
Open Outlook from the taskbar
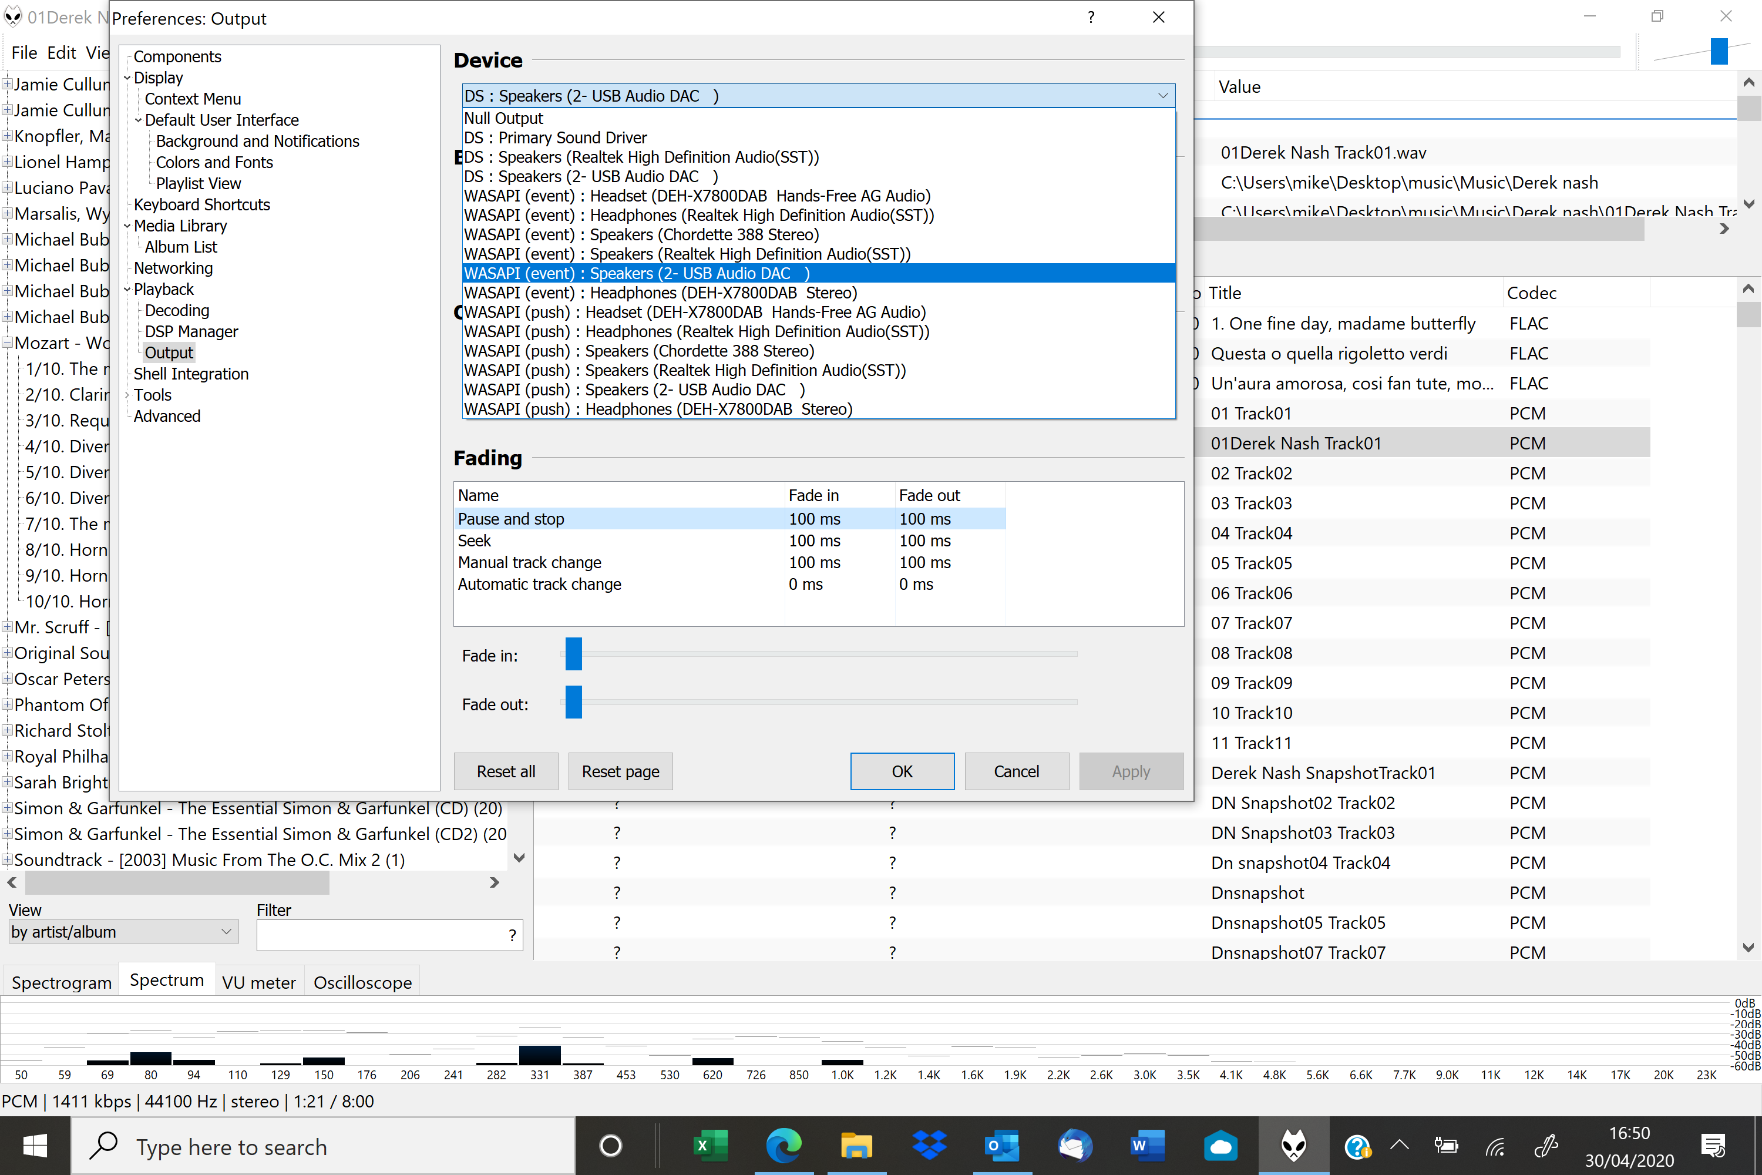[x=1001, y=1146]
